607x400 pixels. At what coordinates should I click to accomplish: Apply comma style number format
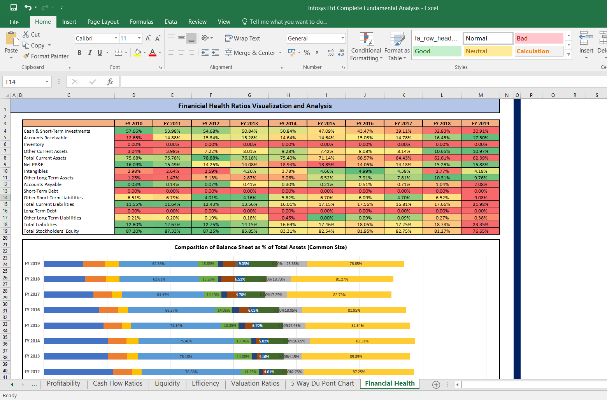pyautogui.click(x=317, y=53)
